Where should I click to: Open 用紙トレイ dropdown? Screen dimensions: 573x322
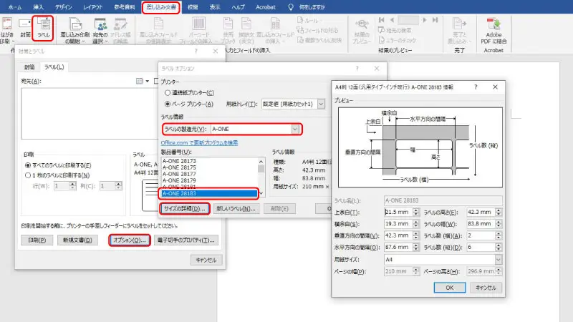(x=321, y=104)
